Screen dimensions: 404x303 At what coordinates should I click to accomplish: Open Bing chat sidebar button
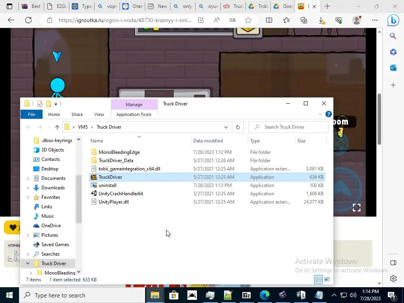tap(393, 21)
